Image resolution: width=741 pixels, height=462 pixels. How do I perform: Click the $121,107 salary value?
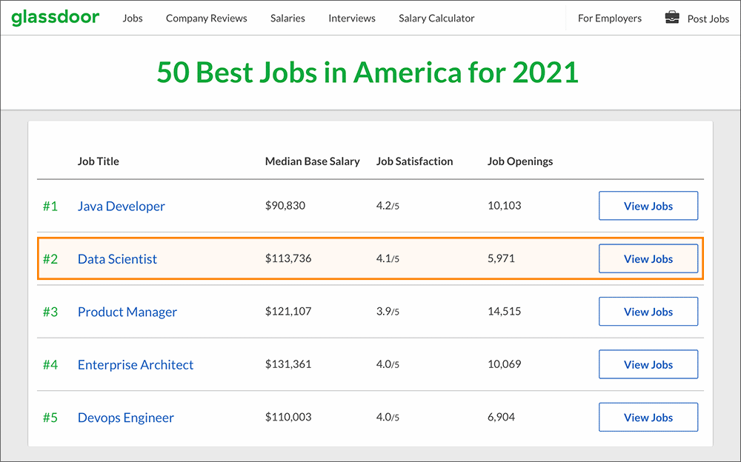pyautogui.click(x=288, y=311)
